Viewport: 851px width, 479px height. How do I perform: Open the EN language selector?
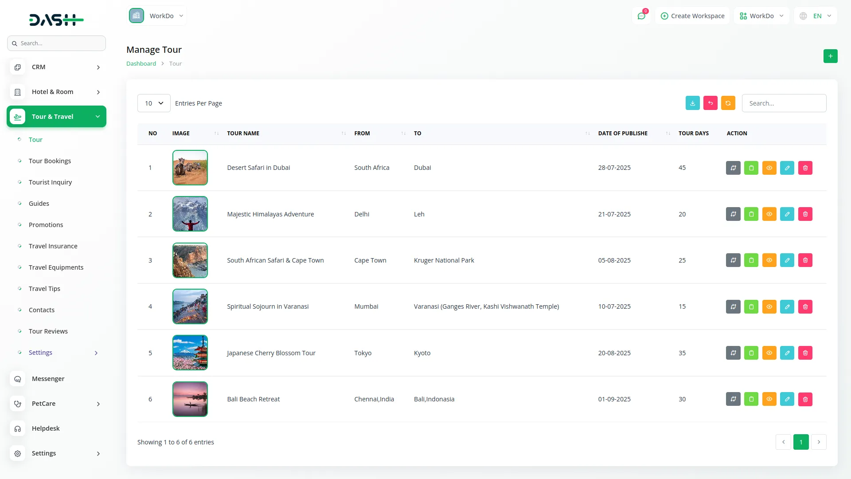tap(816, 16)
